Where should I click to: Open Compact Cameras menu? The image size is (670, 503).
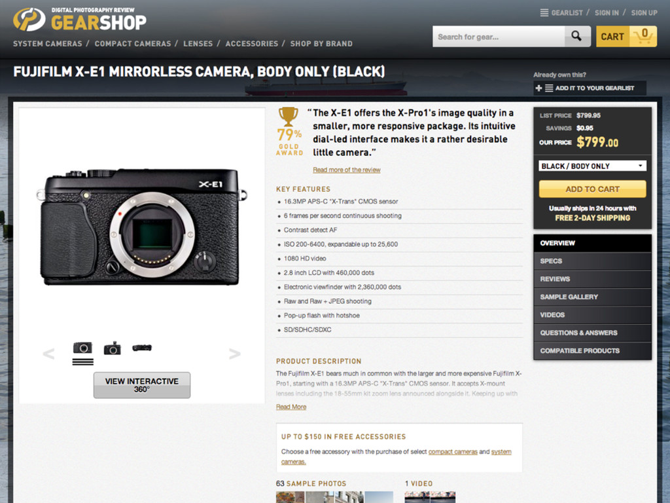132,44
